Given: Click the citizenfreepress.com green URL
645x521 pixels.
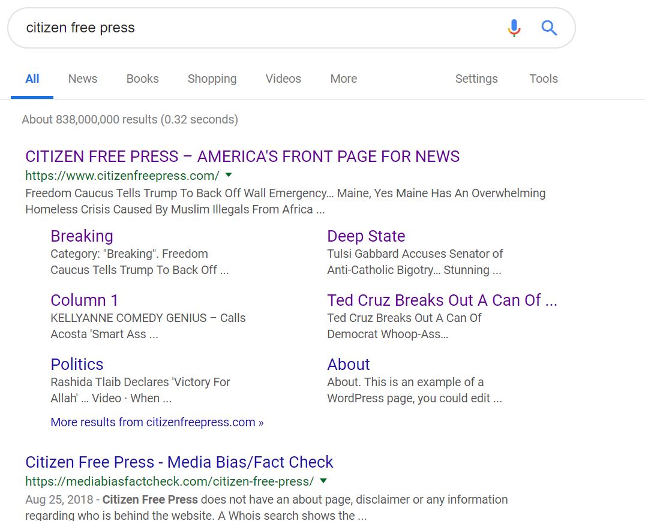Looking at the screenshot, I should 122,176.
